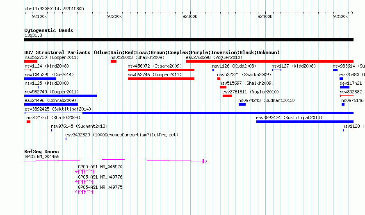Select the nsv456072 (Itsara2009) red bar
This screenshot has height=215, width=365.
pyautogui.click(x=161, y=70)
